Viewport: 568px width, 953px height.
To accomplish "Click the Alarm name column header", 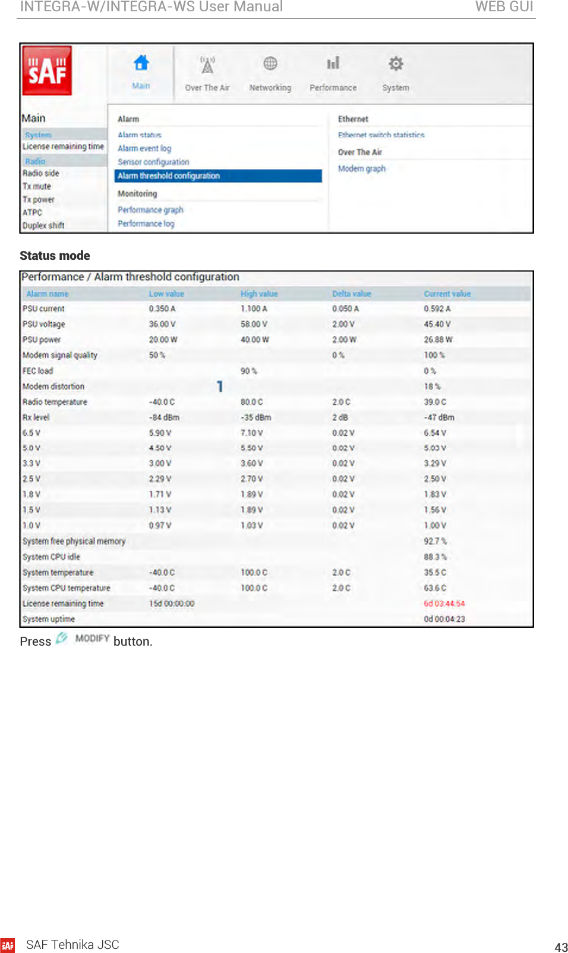I will (x=48, y=294).
